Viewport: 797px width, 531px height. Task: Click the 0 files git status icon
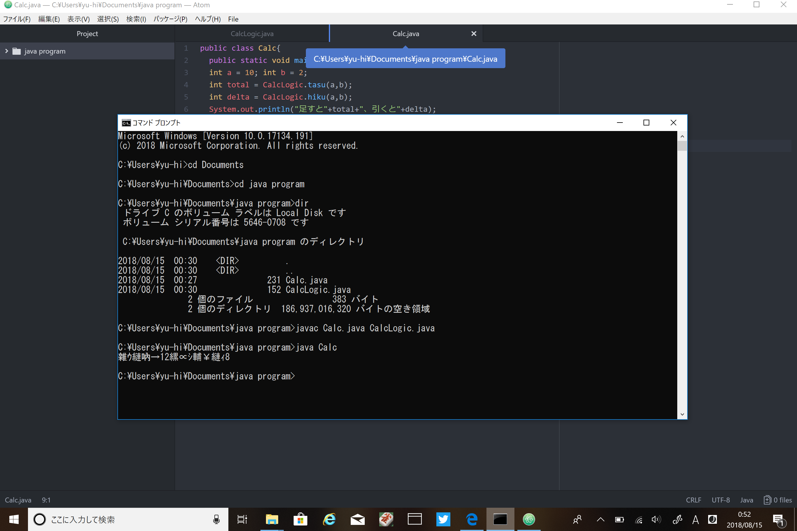(x=777, y=500)
